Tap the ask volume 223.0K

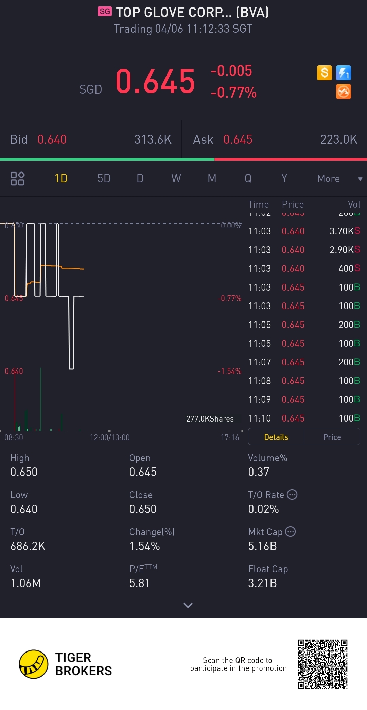point(339,139)
